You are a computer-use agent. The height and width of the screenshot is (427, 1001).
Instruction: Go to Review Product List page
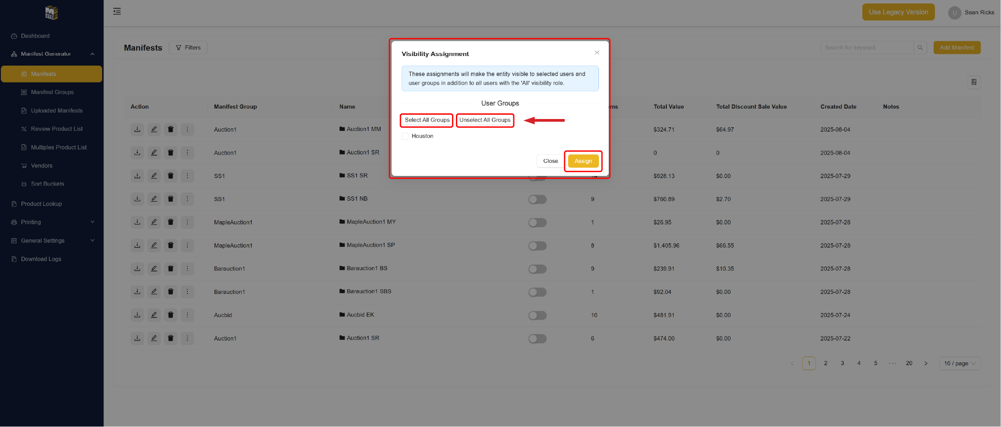coord(57,129)
